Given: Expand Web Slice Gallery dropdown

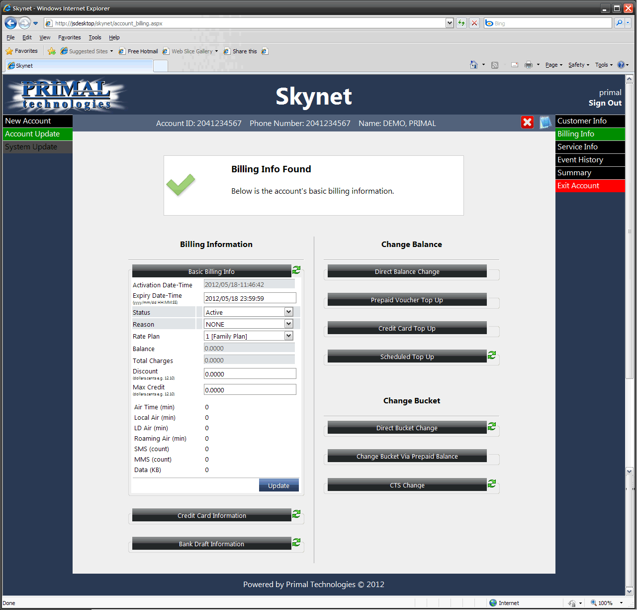Looking at the screenshot, I should [x=216, y=51].
